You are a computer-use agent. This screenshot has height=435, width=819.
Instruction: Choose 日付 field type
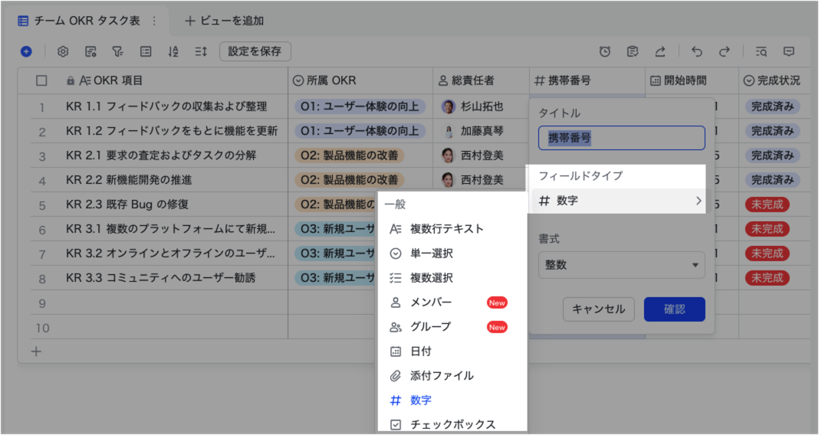[x=452, y=352]
